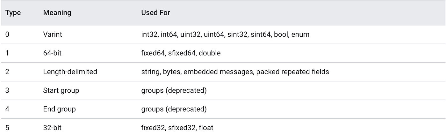Image resolution: width=446 pixels, height=140 pixels.
Task: Click the type number 3 cell
Action: (x=7, y=91)
